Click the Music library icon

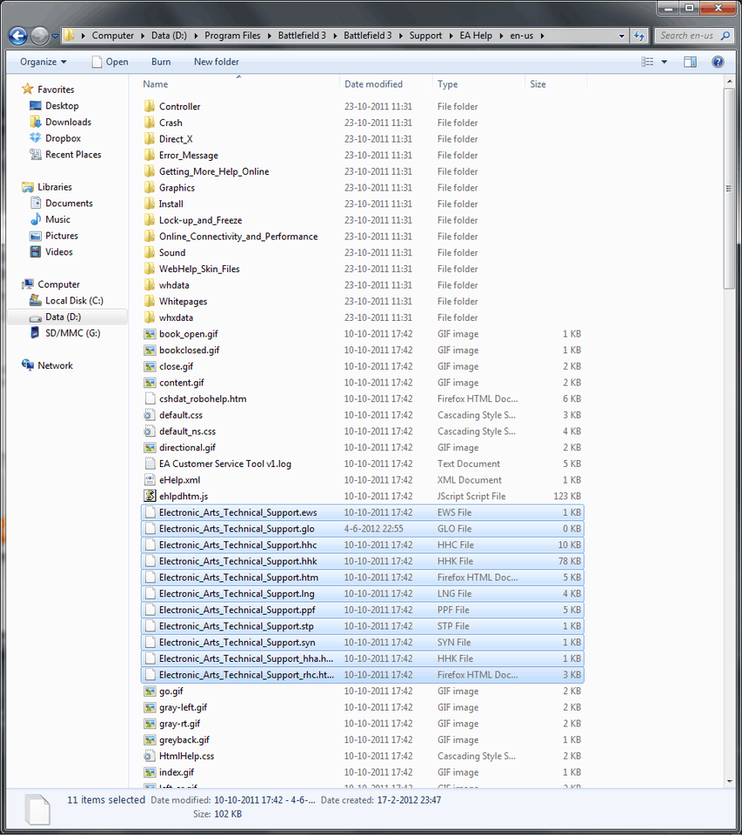[x=35, y=219]
